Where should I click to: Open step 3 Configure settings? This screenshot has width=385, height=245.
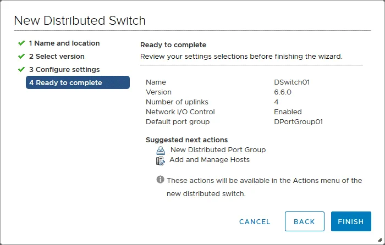point(64,69)
